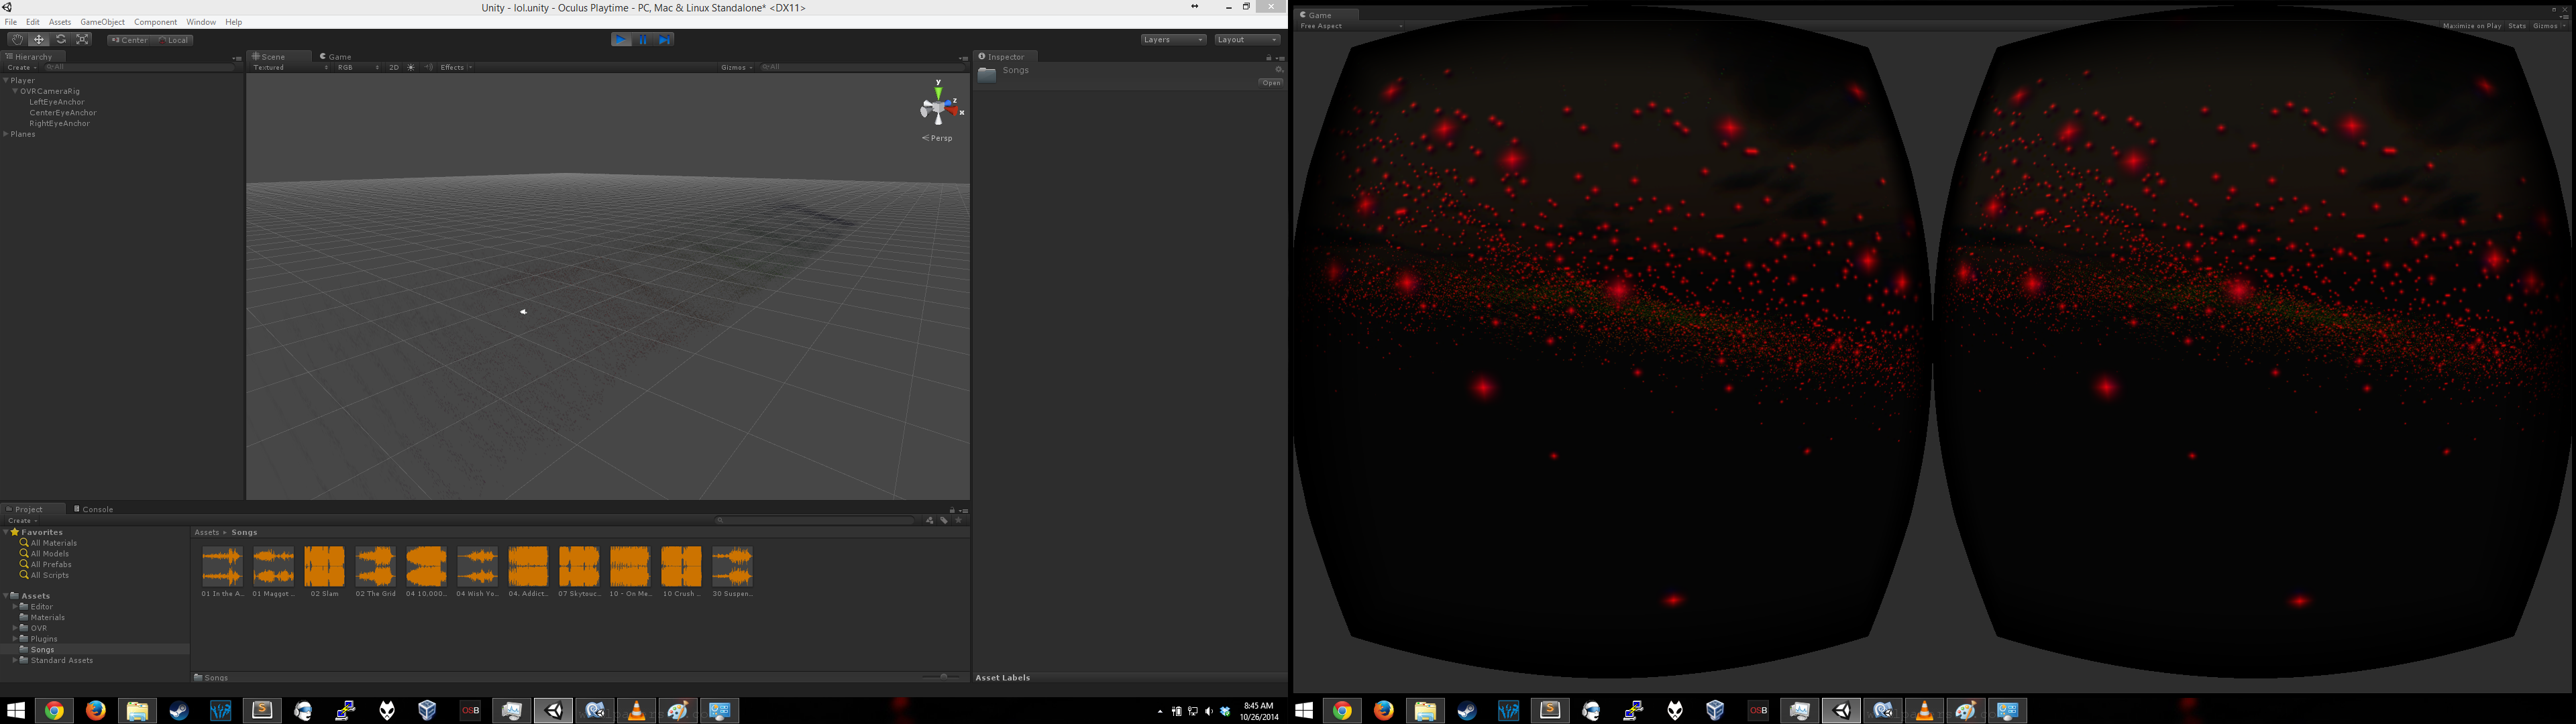Open VLC from the taskbar
This screenshot has height=724, width=2576.
[636, 711]
